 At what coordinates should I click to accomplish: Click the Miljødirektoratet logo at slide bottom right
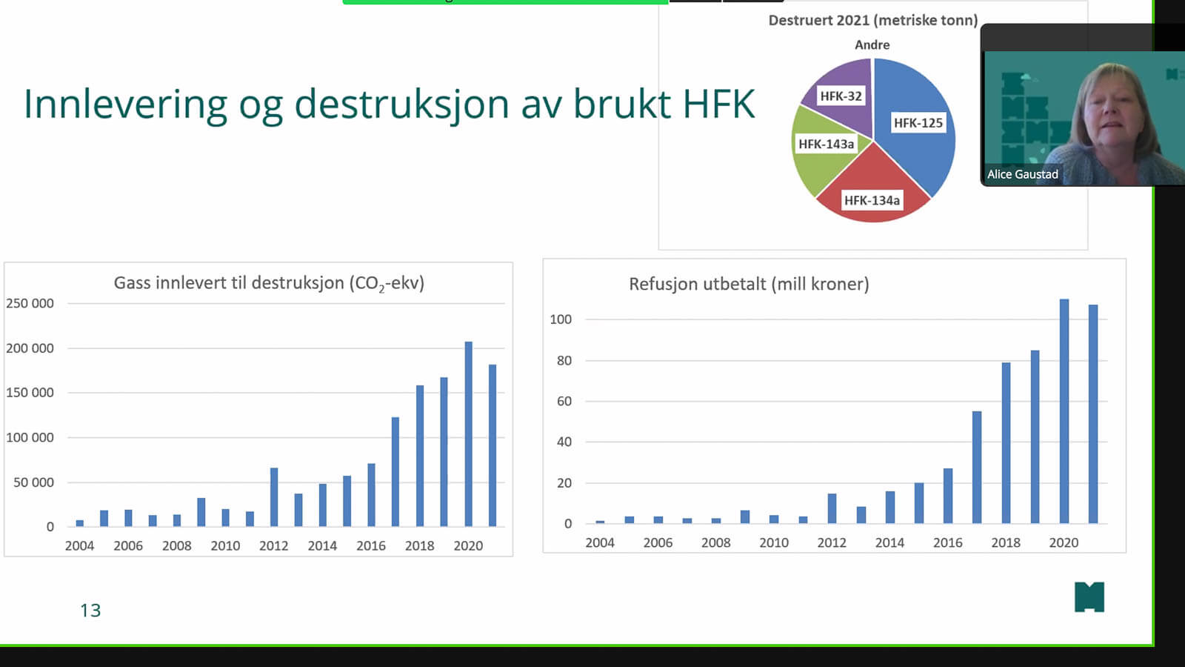pos(1089,597)
